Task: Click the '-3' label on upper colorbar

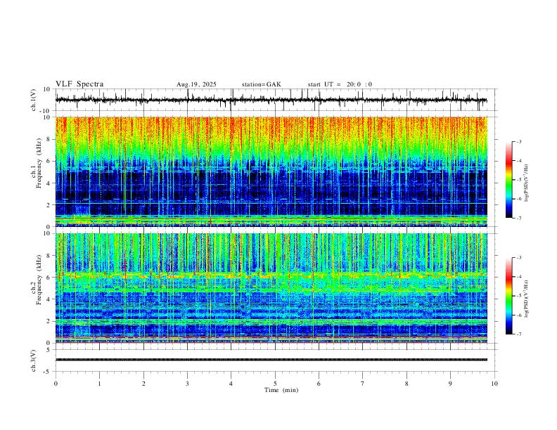Action: [518, 141]
